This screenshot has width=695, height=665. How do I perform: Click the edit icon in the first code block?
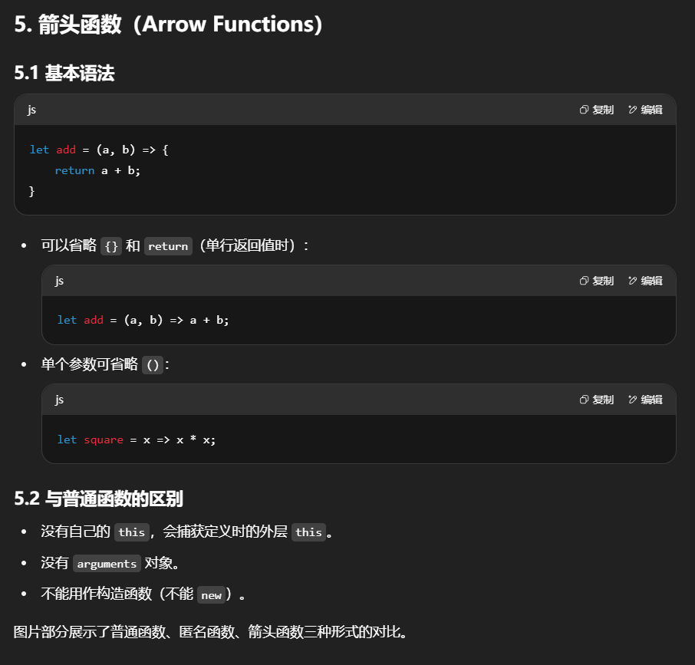(x=645, y=110)
